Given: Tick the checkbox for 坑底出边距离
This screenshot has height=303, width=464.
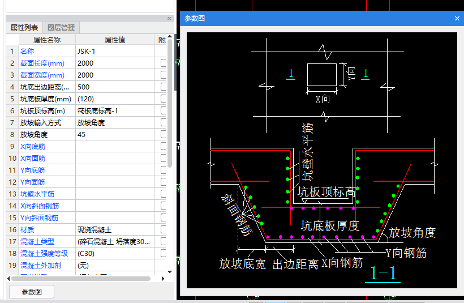Looking at the screenshot, I should click(x=164, y=87).
